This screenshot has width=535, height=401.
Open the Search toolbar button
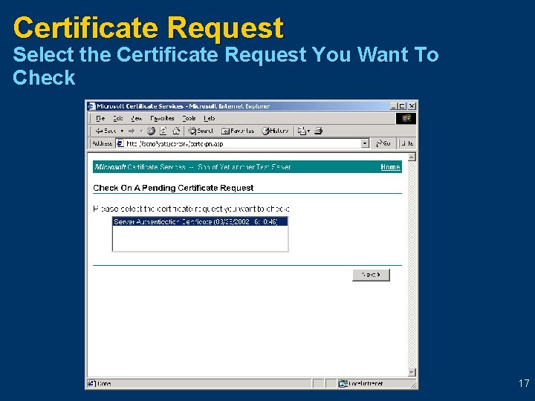[201, 131]
